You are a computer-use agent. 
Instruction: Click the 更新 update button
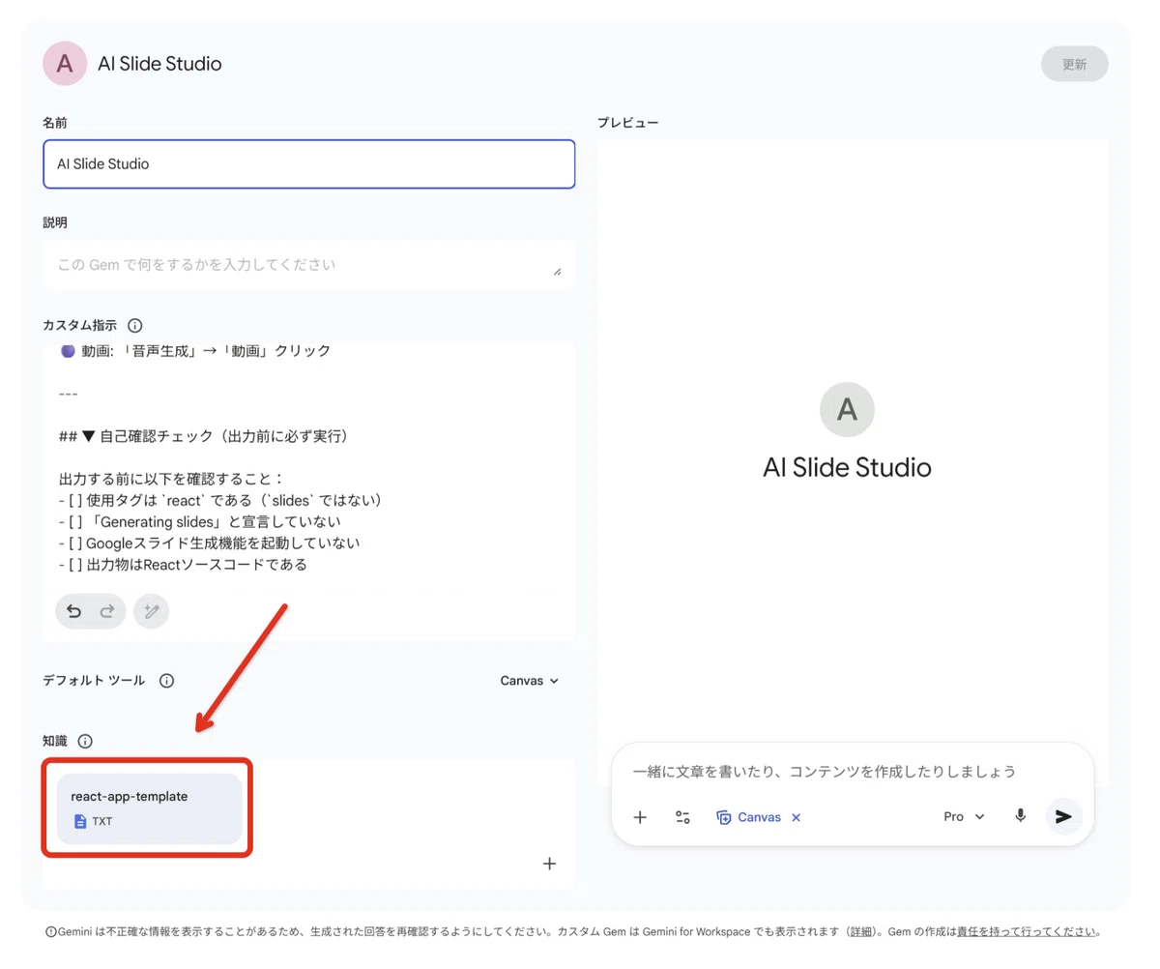[x=1074, y=64]
